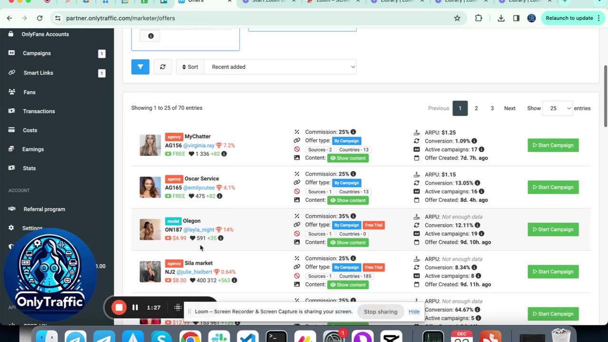Start Campaign for Olegon offer

pyautogui.click(x=553, y=229)
